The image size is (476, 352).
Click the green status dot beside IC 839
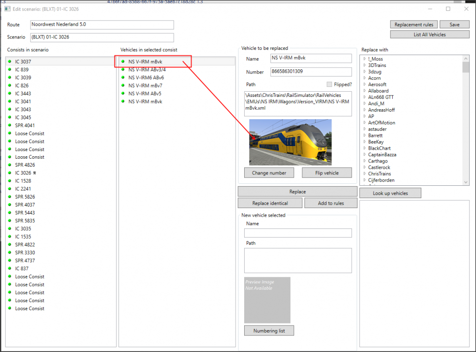(9, 70)
